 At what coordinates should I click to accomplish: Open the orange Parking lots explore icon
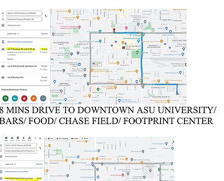[34, 98]
